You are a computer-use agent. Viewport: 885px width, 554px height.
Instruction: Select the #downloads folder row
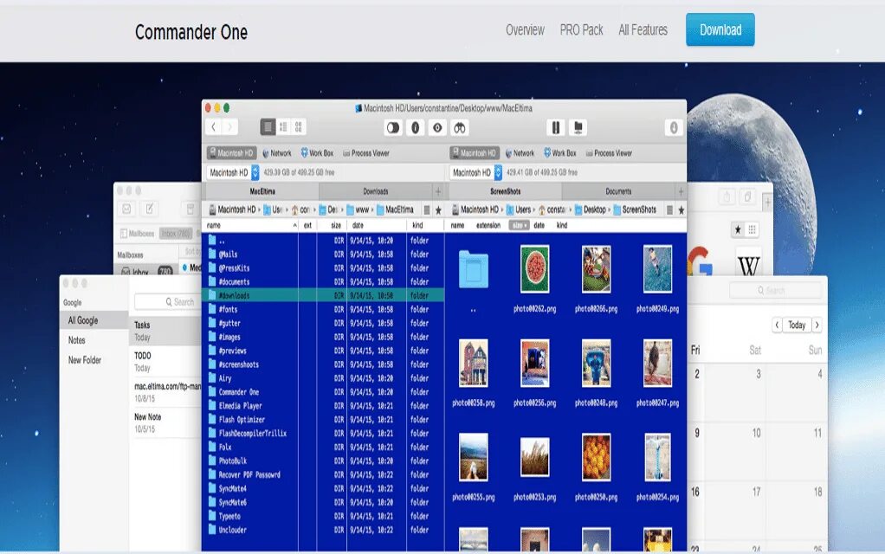coord(324,295)
